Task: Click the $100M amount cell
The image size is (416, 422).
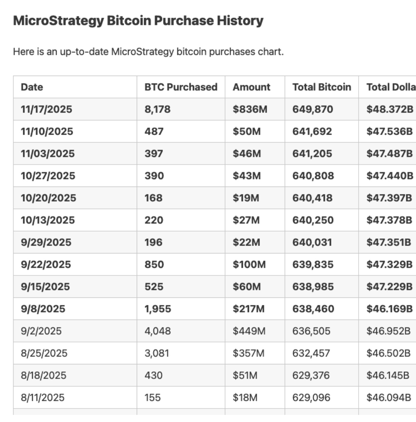Action: (x=249, y=264)
